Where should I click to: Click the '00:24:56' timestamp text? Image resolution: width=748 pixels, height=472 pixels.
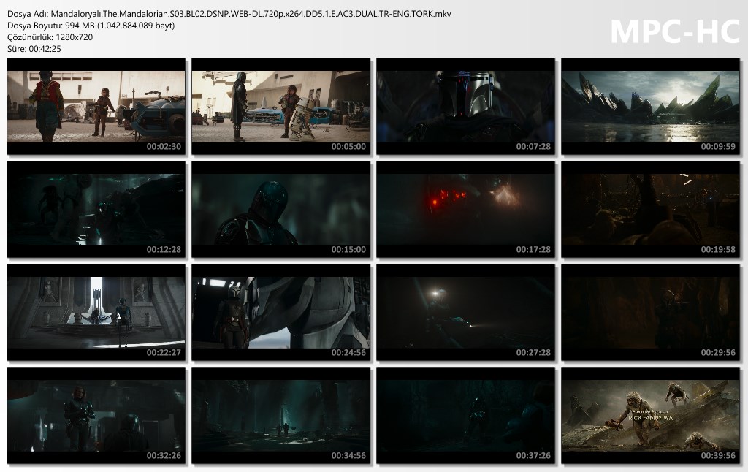pos(348,353)
